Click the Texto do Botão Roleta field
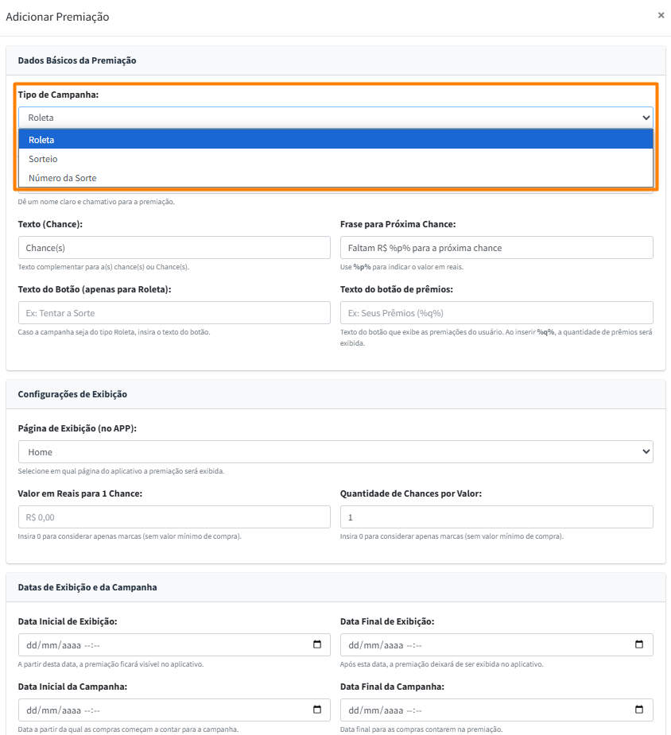 coord(173,313)
